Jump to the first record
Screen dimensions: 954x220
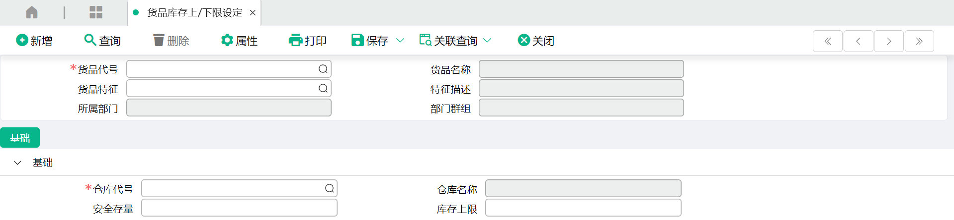coord(828,41)
